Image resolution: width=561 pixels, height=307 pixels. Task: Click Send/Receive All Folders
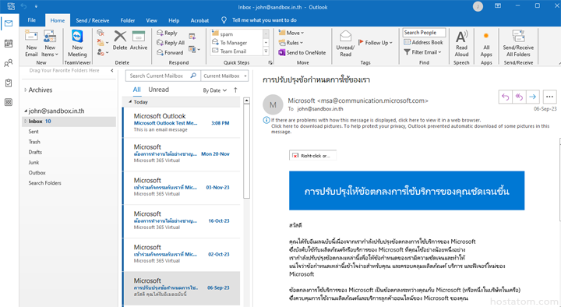518,44
